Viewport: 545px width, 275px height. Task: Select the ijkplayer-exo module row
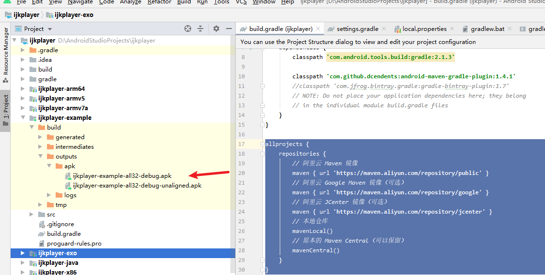(x=123, y=253)
